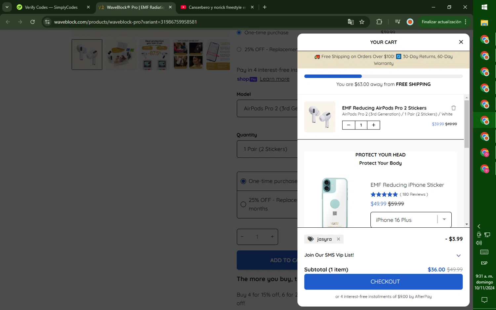Screen dimensions: 496x310
Task: Click the jasyra discount tag icon
Action: click(310, 239)
